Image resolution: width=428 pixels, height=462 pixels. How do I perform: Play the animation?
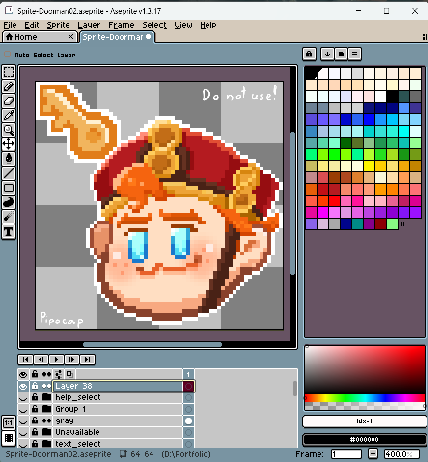56,359
